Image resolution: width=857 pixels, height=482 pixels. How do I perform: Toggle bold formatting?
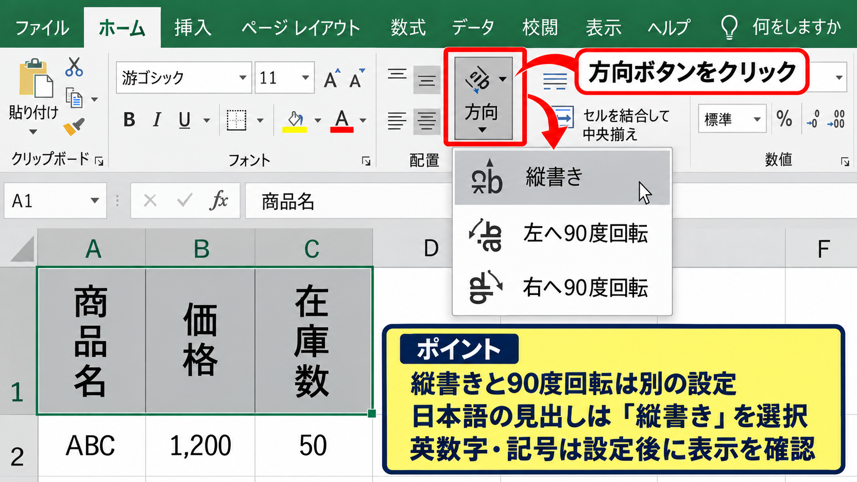[129, 120]
